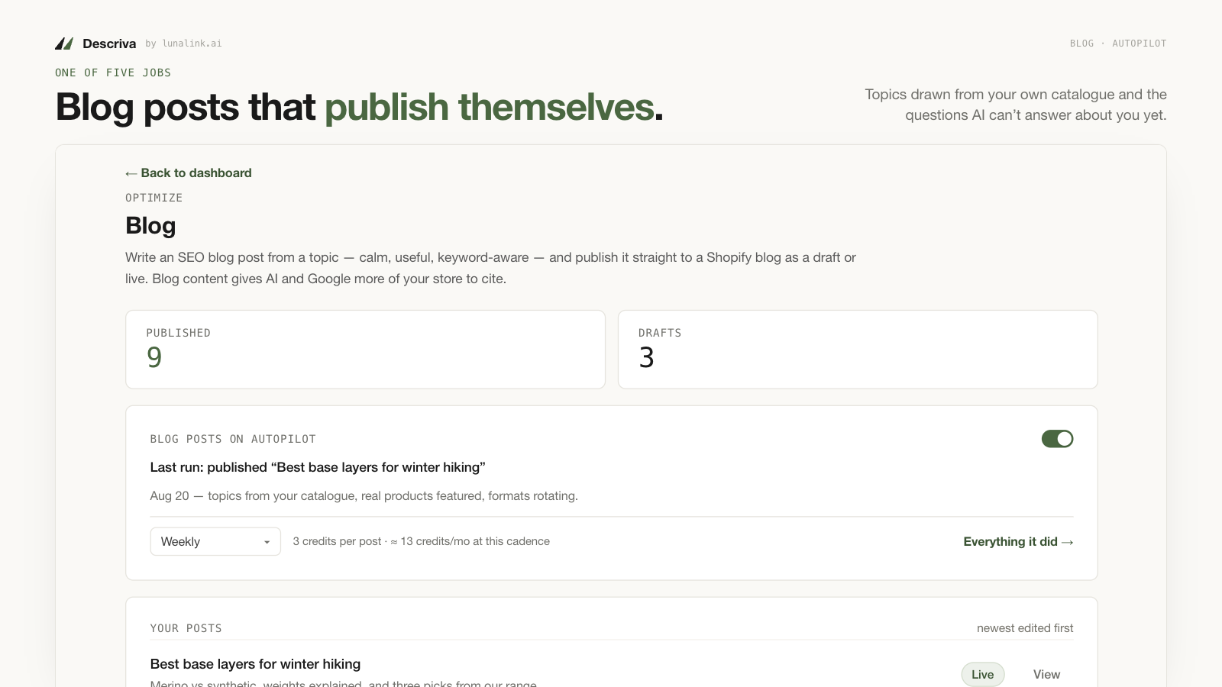Click the 'YOUR POSTS' section heading
Viewport: 1222px width, 687px height.
(186, 628)
